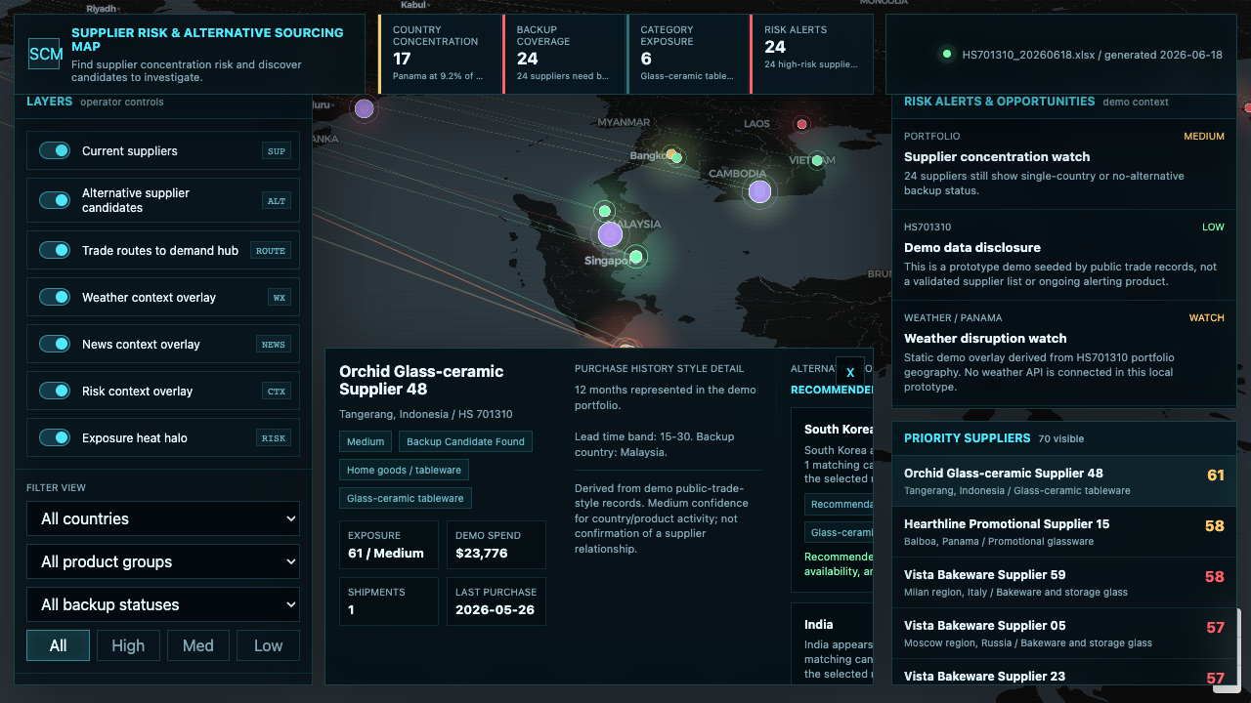Viewport: 1251px width, 703px height.
Task: Click the South Korea alternative sourcing card
Action: 832,499
